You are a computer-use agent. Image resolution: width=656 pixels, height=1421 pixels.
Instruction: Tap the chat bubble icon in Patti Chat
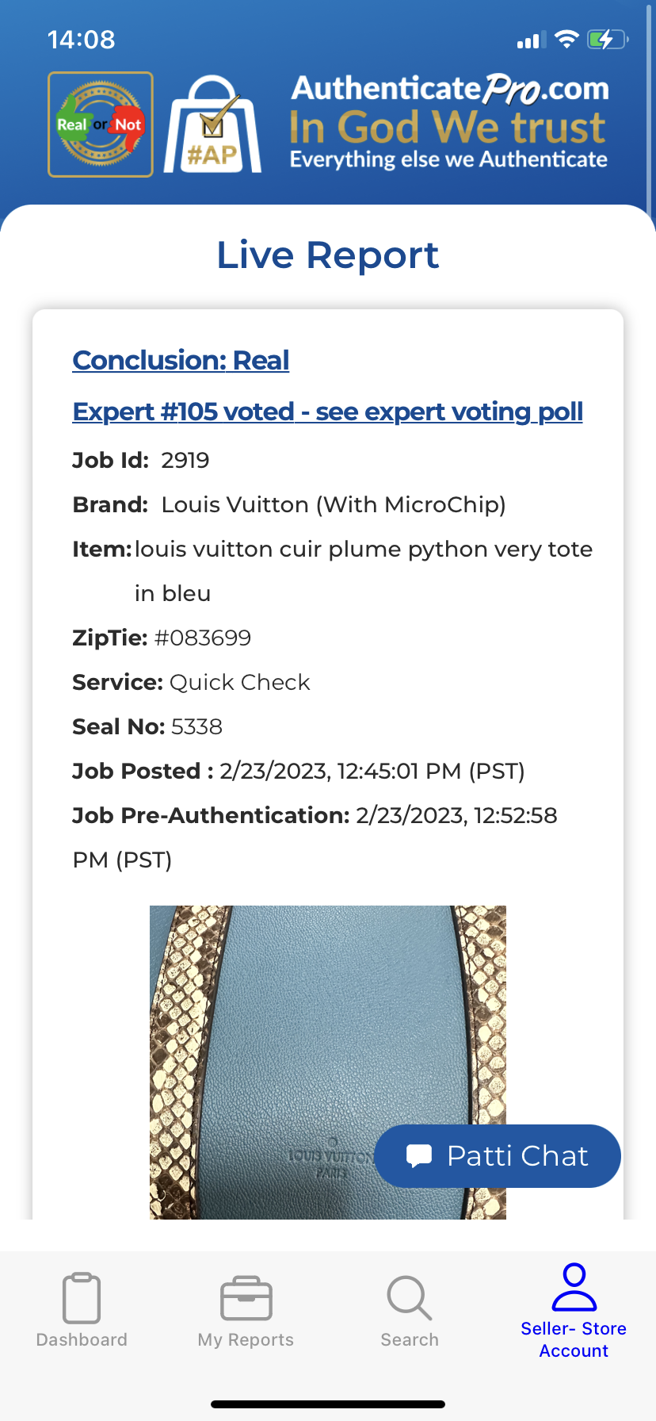(x=419, y=1155)
